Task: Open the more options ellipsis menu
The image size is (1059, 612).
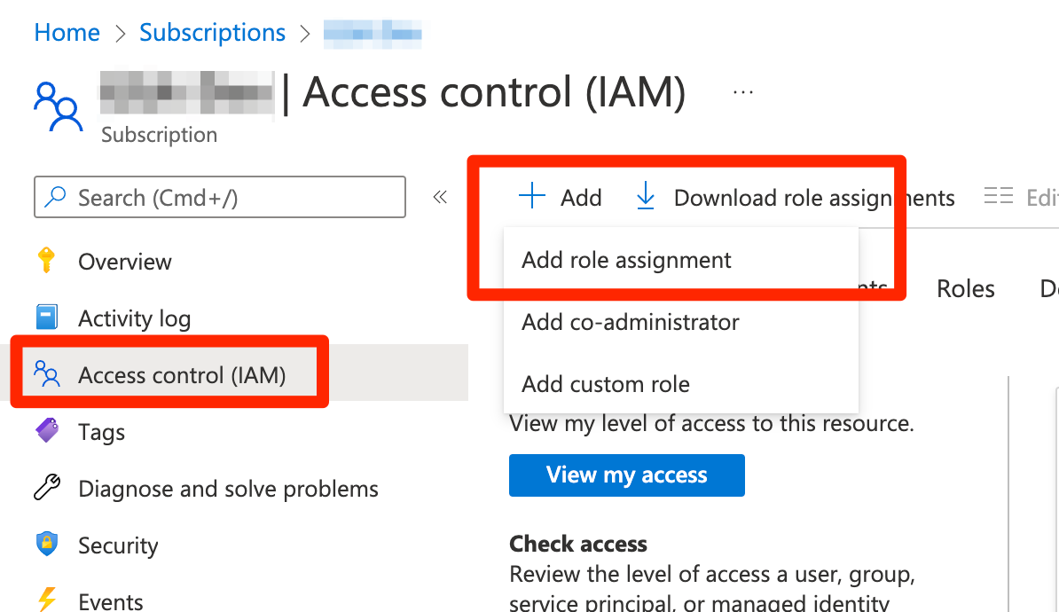Action: click(x=743, y=92)
